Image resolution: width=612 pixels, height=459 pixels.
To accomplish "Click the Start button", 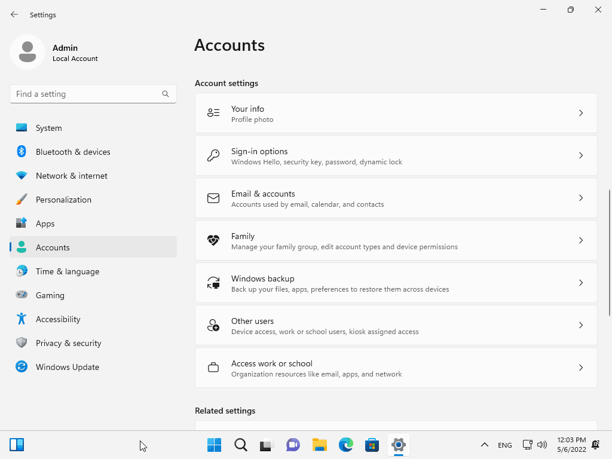I will click(213, 445).
